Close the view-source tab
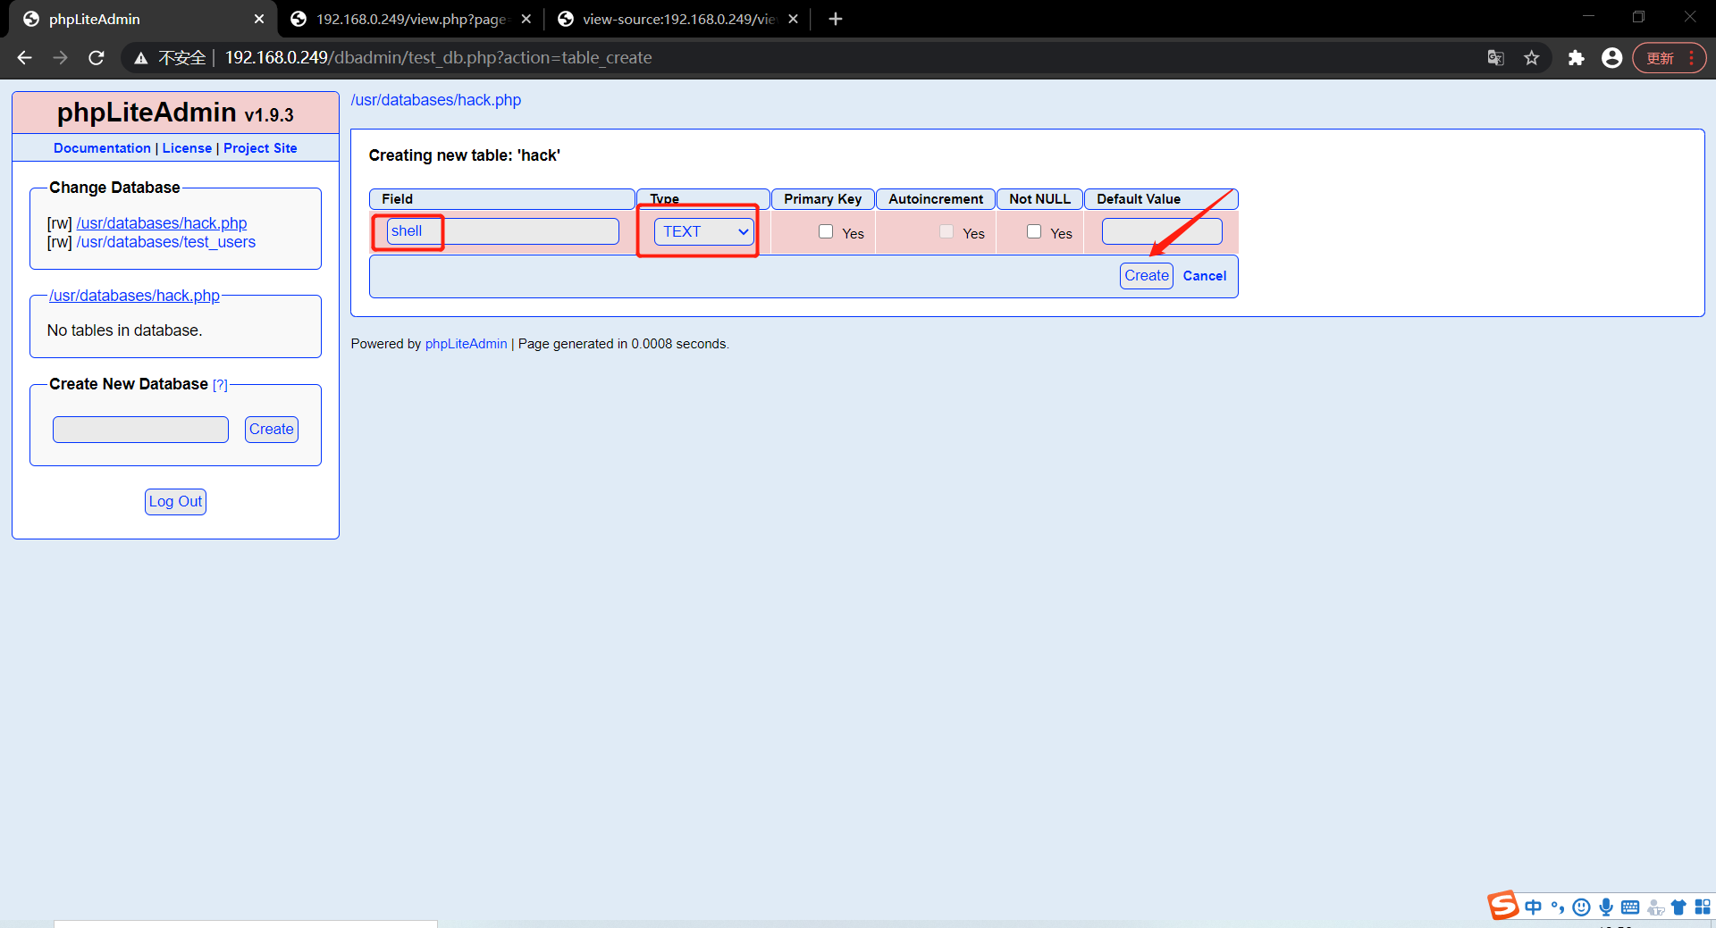 pyautogui.click(x=793, y=19)
